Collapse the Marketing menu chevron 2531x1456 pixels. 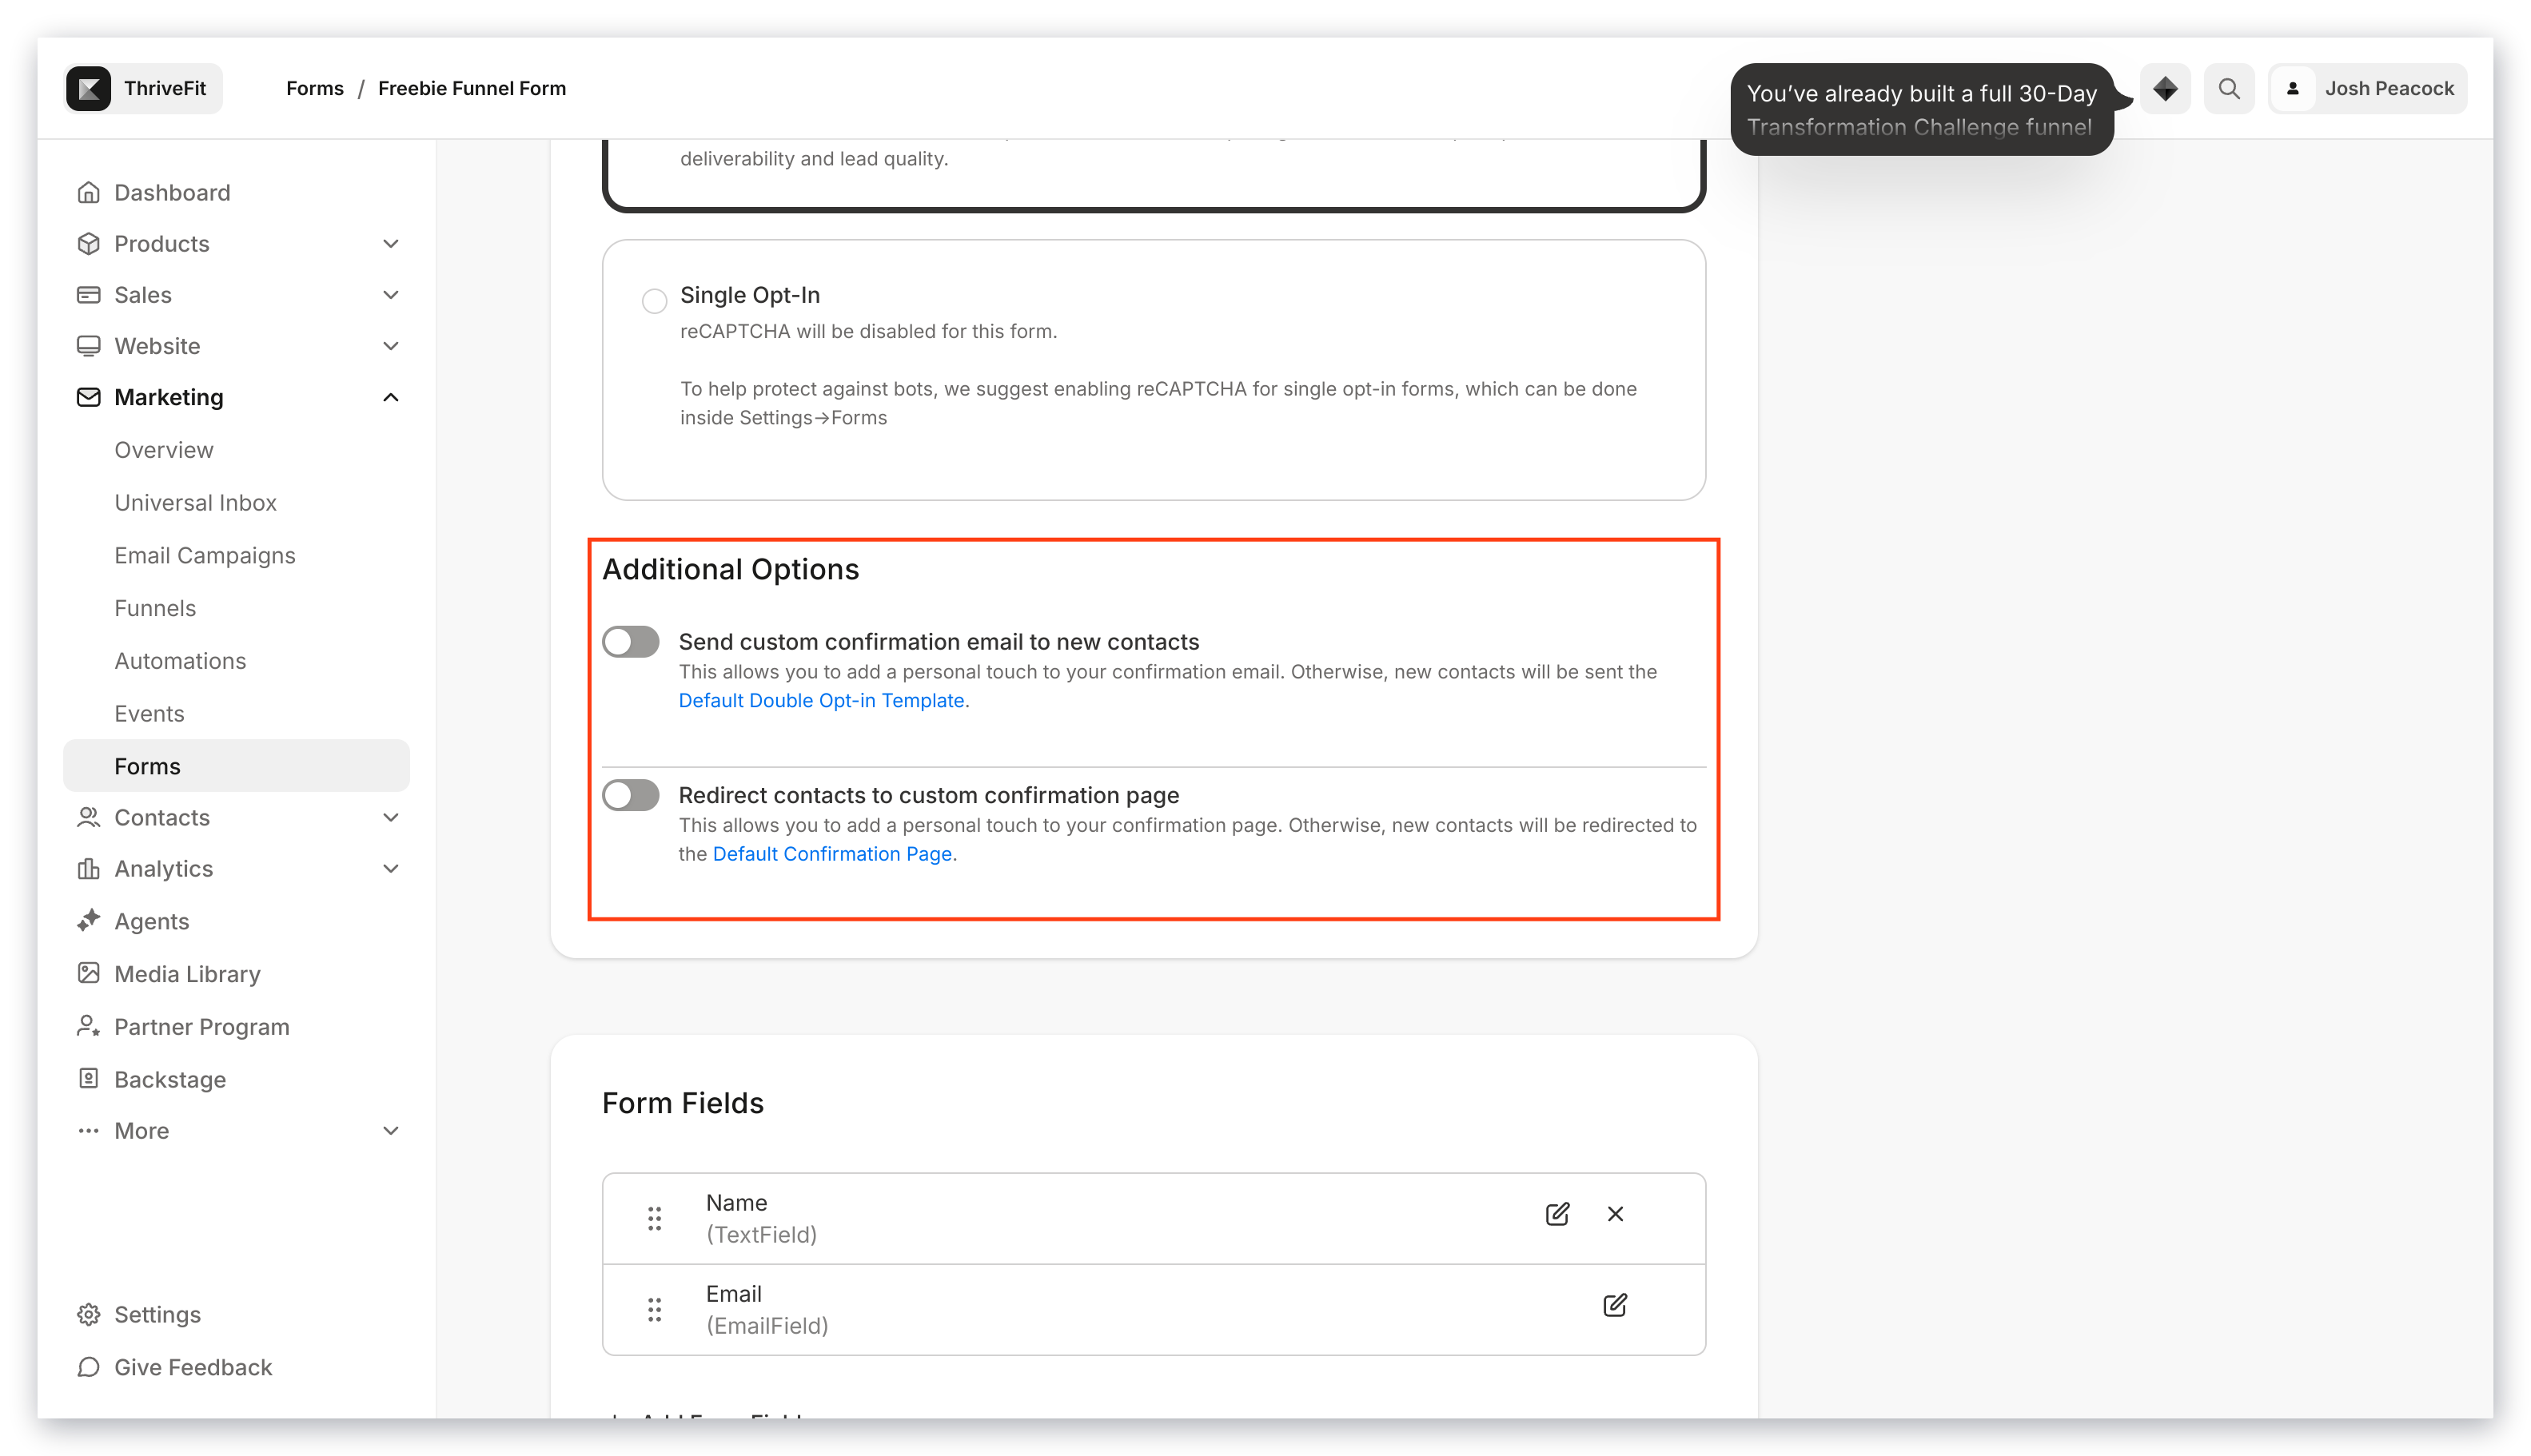point(391,397)
